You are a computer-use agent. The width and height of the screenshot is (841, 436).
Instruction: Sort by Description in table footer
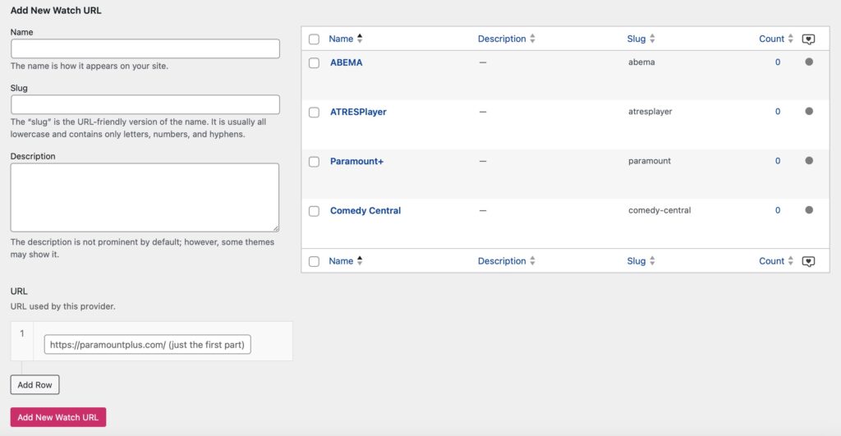tap(506, 260)
